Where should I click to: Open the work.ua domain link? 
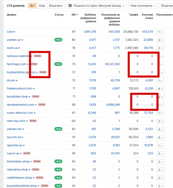click(x=12, y=48)
